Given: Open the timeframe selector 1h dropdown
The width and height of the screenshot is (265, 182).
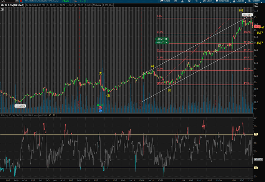Looking at the screenshot, I should 197,1.
